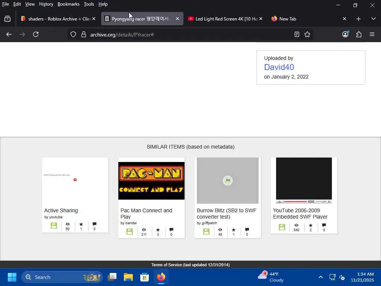Click the muted volume tray icon
This screenshot has height=286, width=381.
pyautogui.click(x=342, y=277)
